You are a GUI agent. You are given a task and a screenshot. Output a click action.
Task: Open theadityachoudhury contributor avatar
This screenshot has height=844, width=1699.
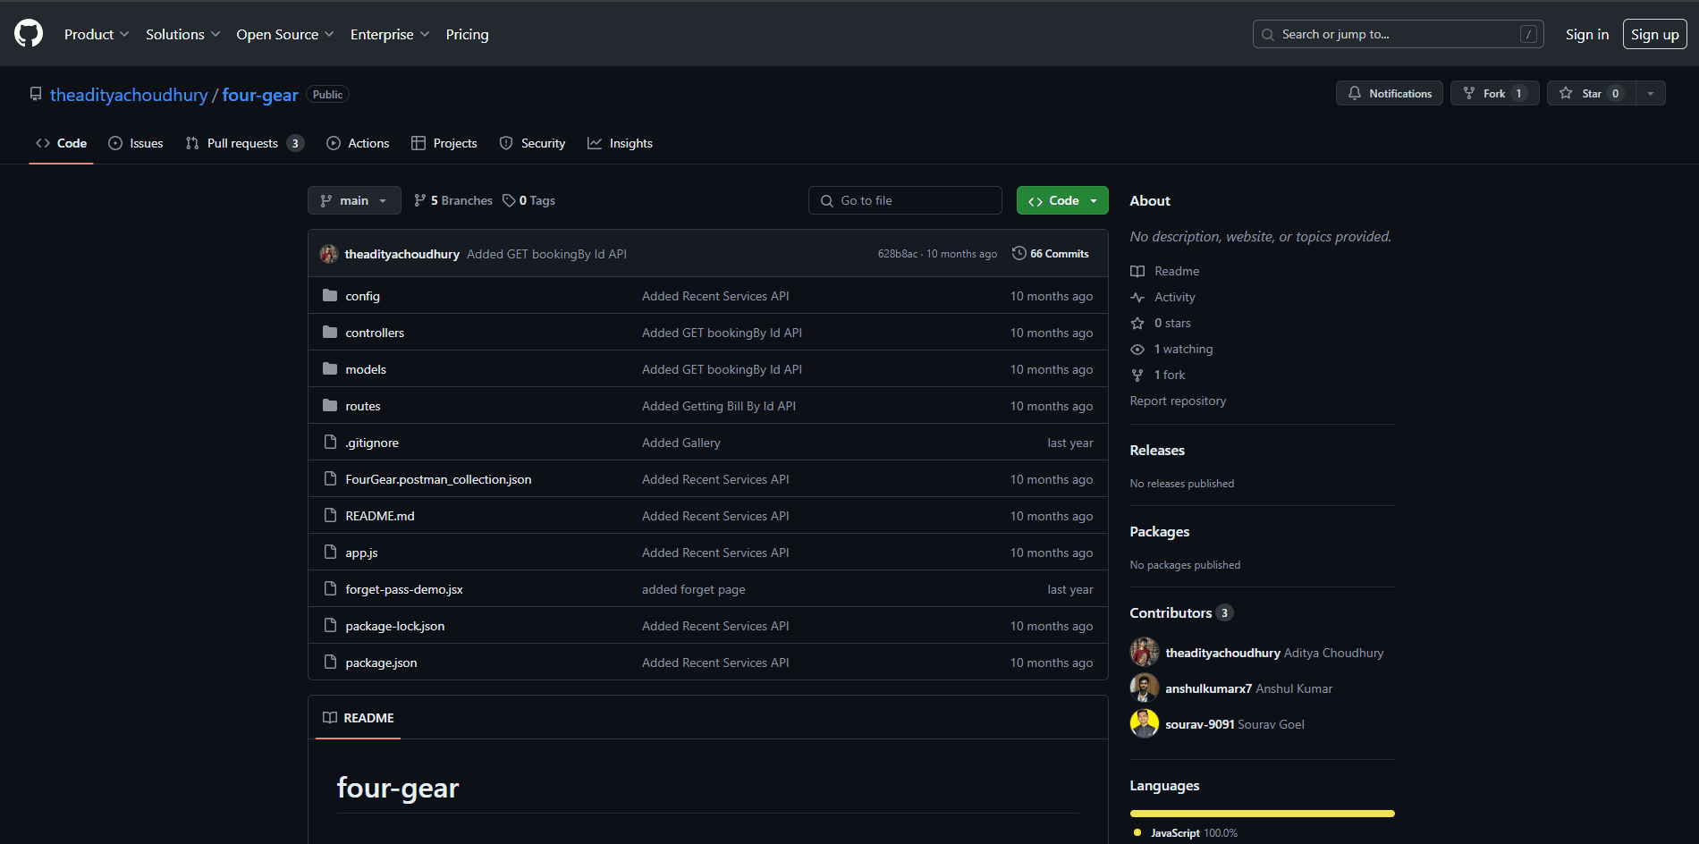click(x=1145, y=652)
